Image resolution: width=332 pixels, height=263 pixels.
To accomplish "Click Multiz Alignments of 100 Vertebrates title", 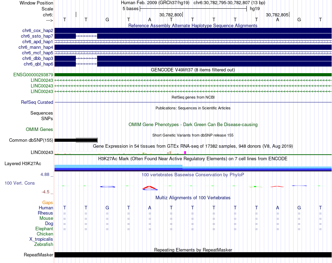I will pos(193,198).
